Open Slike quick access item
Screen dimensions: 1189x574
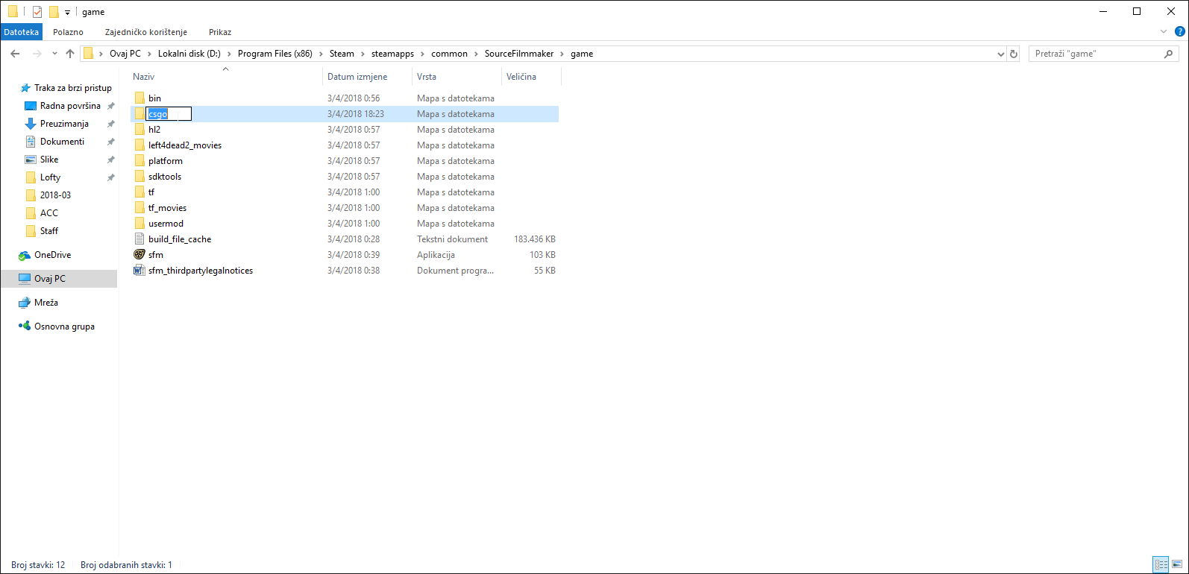pos(49,160)
